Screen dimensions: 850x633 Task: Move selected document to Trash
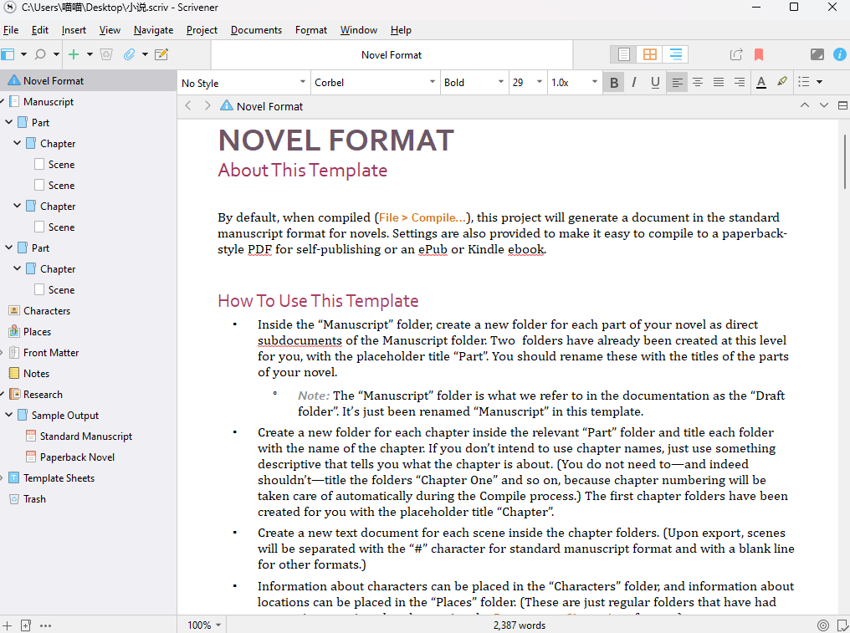106,54
